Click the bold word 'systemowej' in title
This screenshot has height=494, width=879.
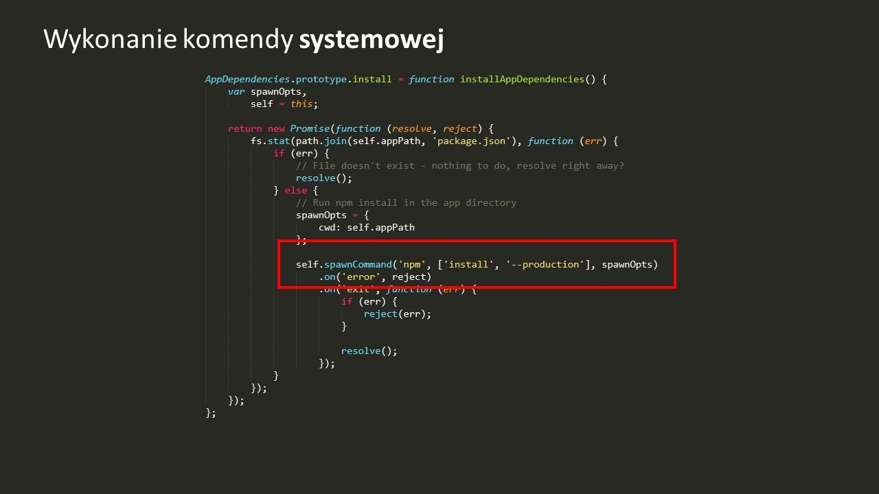[372, 40]
